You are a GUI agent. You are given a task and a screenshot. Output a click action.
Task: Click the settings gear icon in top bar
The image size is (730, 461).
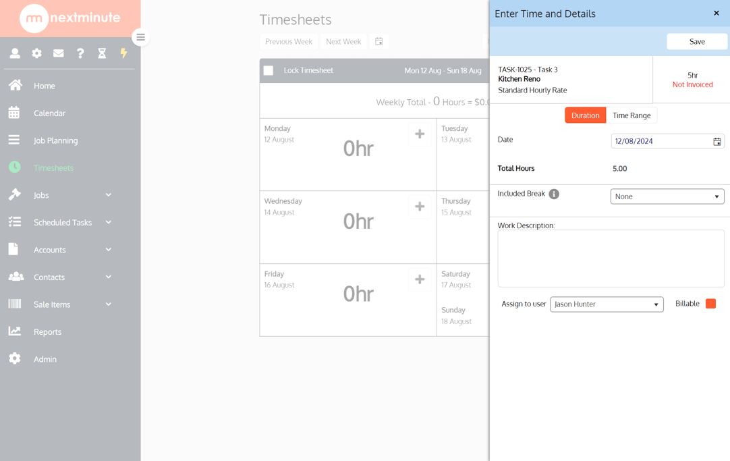click(x=36, y=53)
